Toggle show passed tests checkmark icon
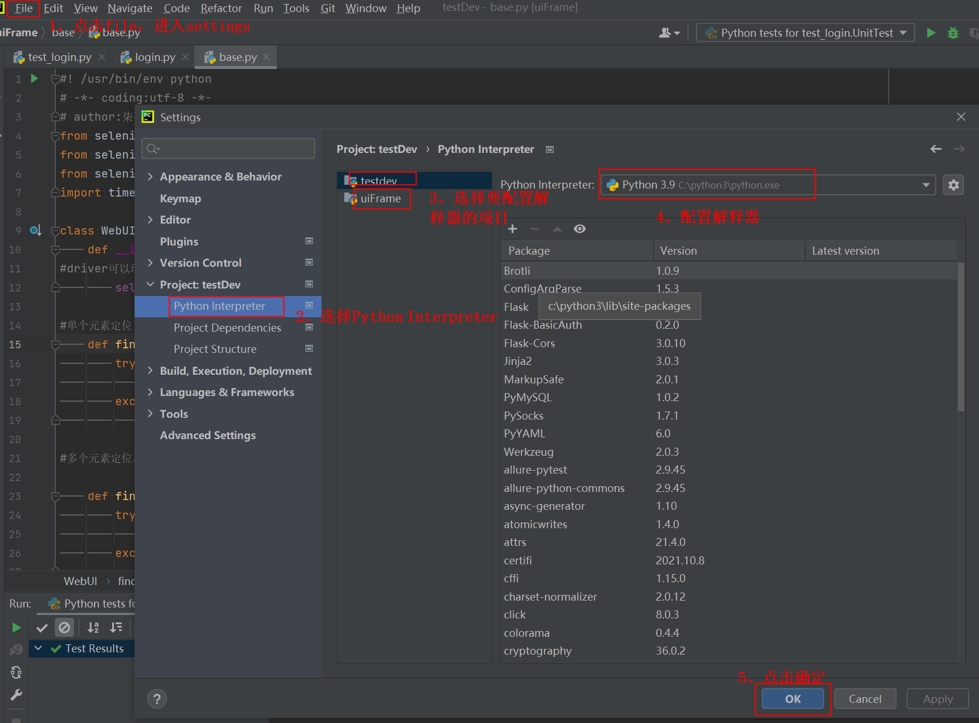 point(42,628)
